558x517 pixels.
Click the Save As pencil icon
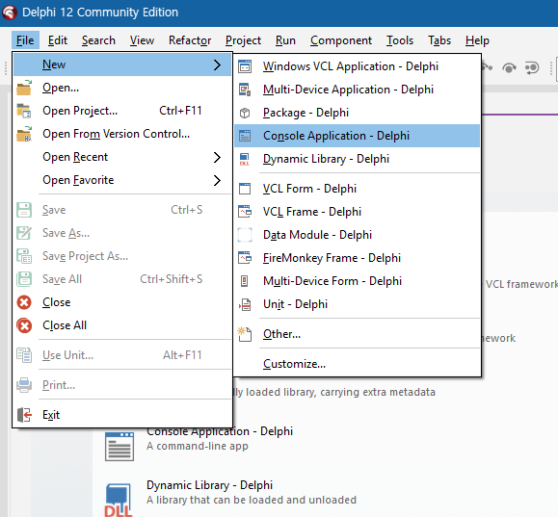point(24,233)
